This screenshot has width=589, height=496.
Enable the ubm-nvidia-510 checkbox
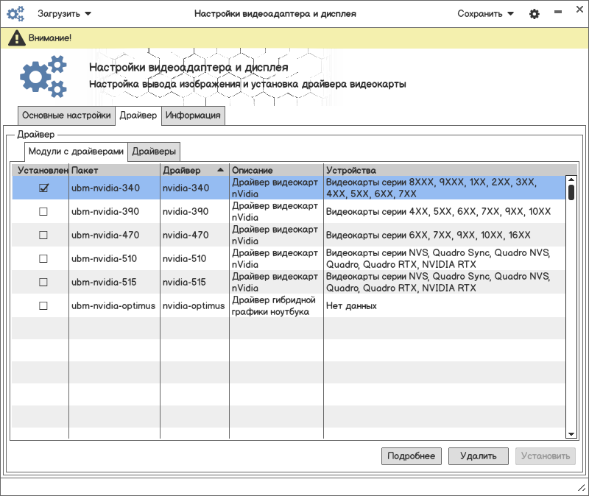tap(43, 258)
